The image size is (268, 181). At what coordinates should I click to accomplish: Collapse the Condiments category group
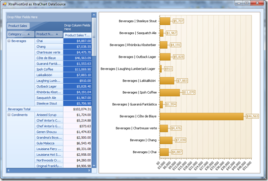[x=9, y=115]
